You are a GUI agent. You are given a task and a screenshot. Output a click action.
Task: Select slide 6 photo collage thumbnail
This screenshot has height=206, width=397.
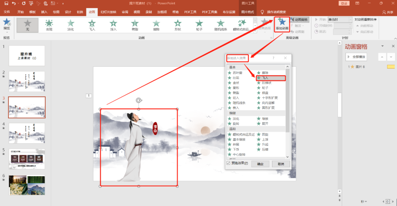[27, 185]
